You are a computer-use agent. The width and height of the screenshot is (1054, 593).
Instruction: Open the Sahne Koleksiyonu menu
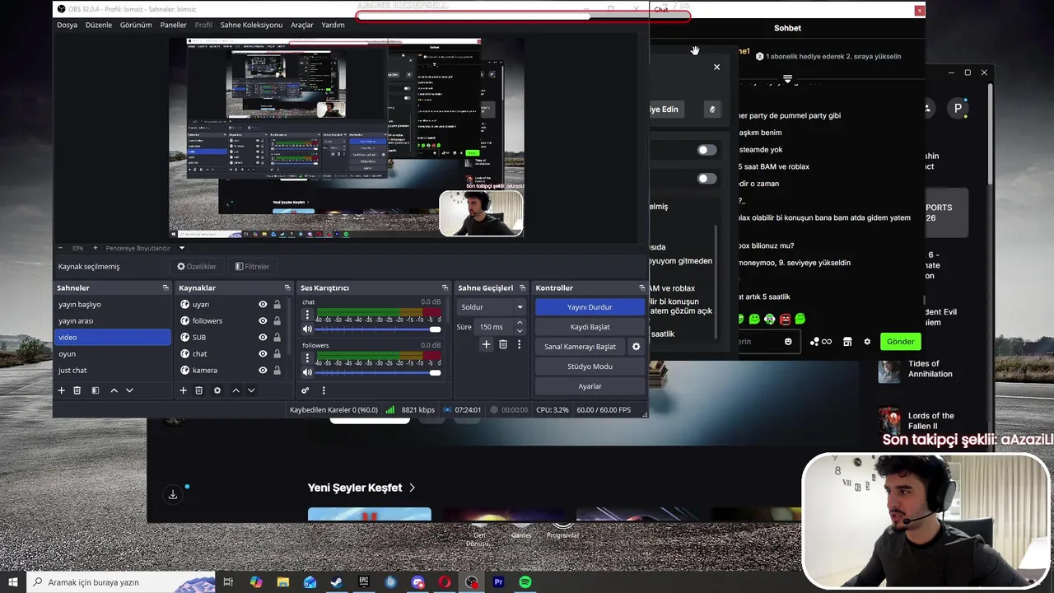[x=251, y=25]
